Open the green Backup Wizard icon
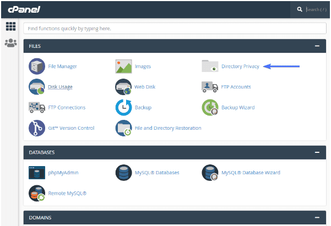This screenshot has height=226, width=331. click(210, 108)
